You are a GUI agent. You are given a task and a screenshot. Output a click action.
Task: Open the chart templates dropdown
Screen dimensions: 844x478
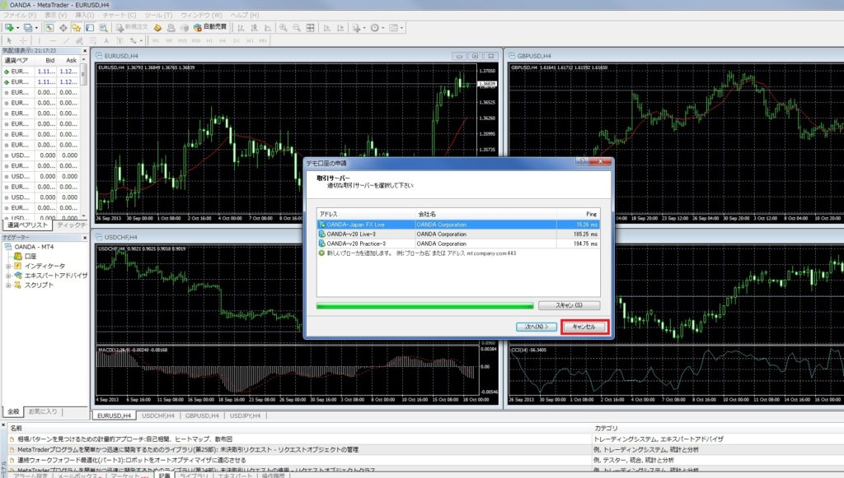click(396, 28)
